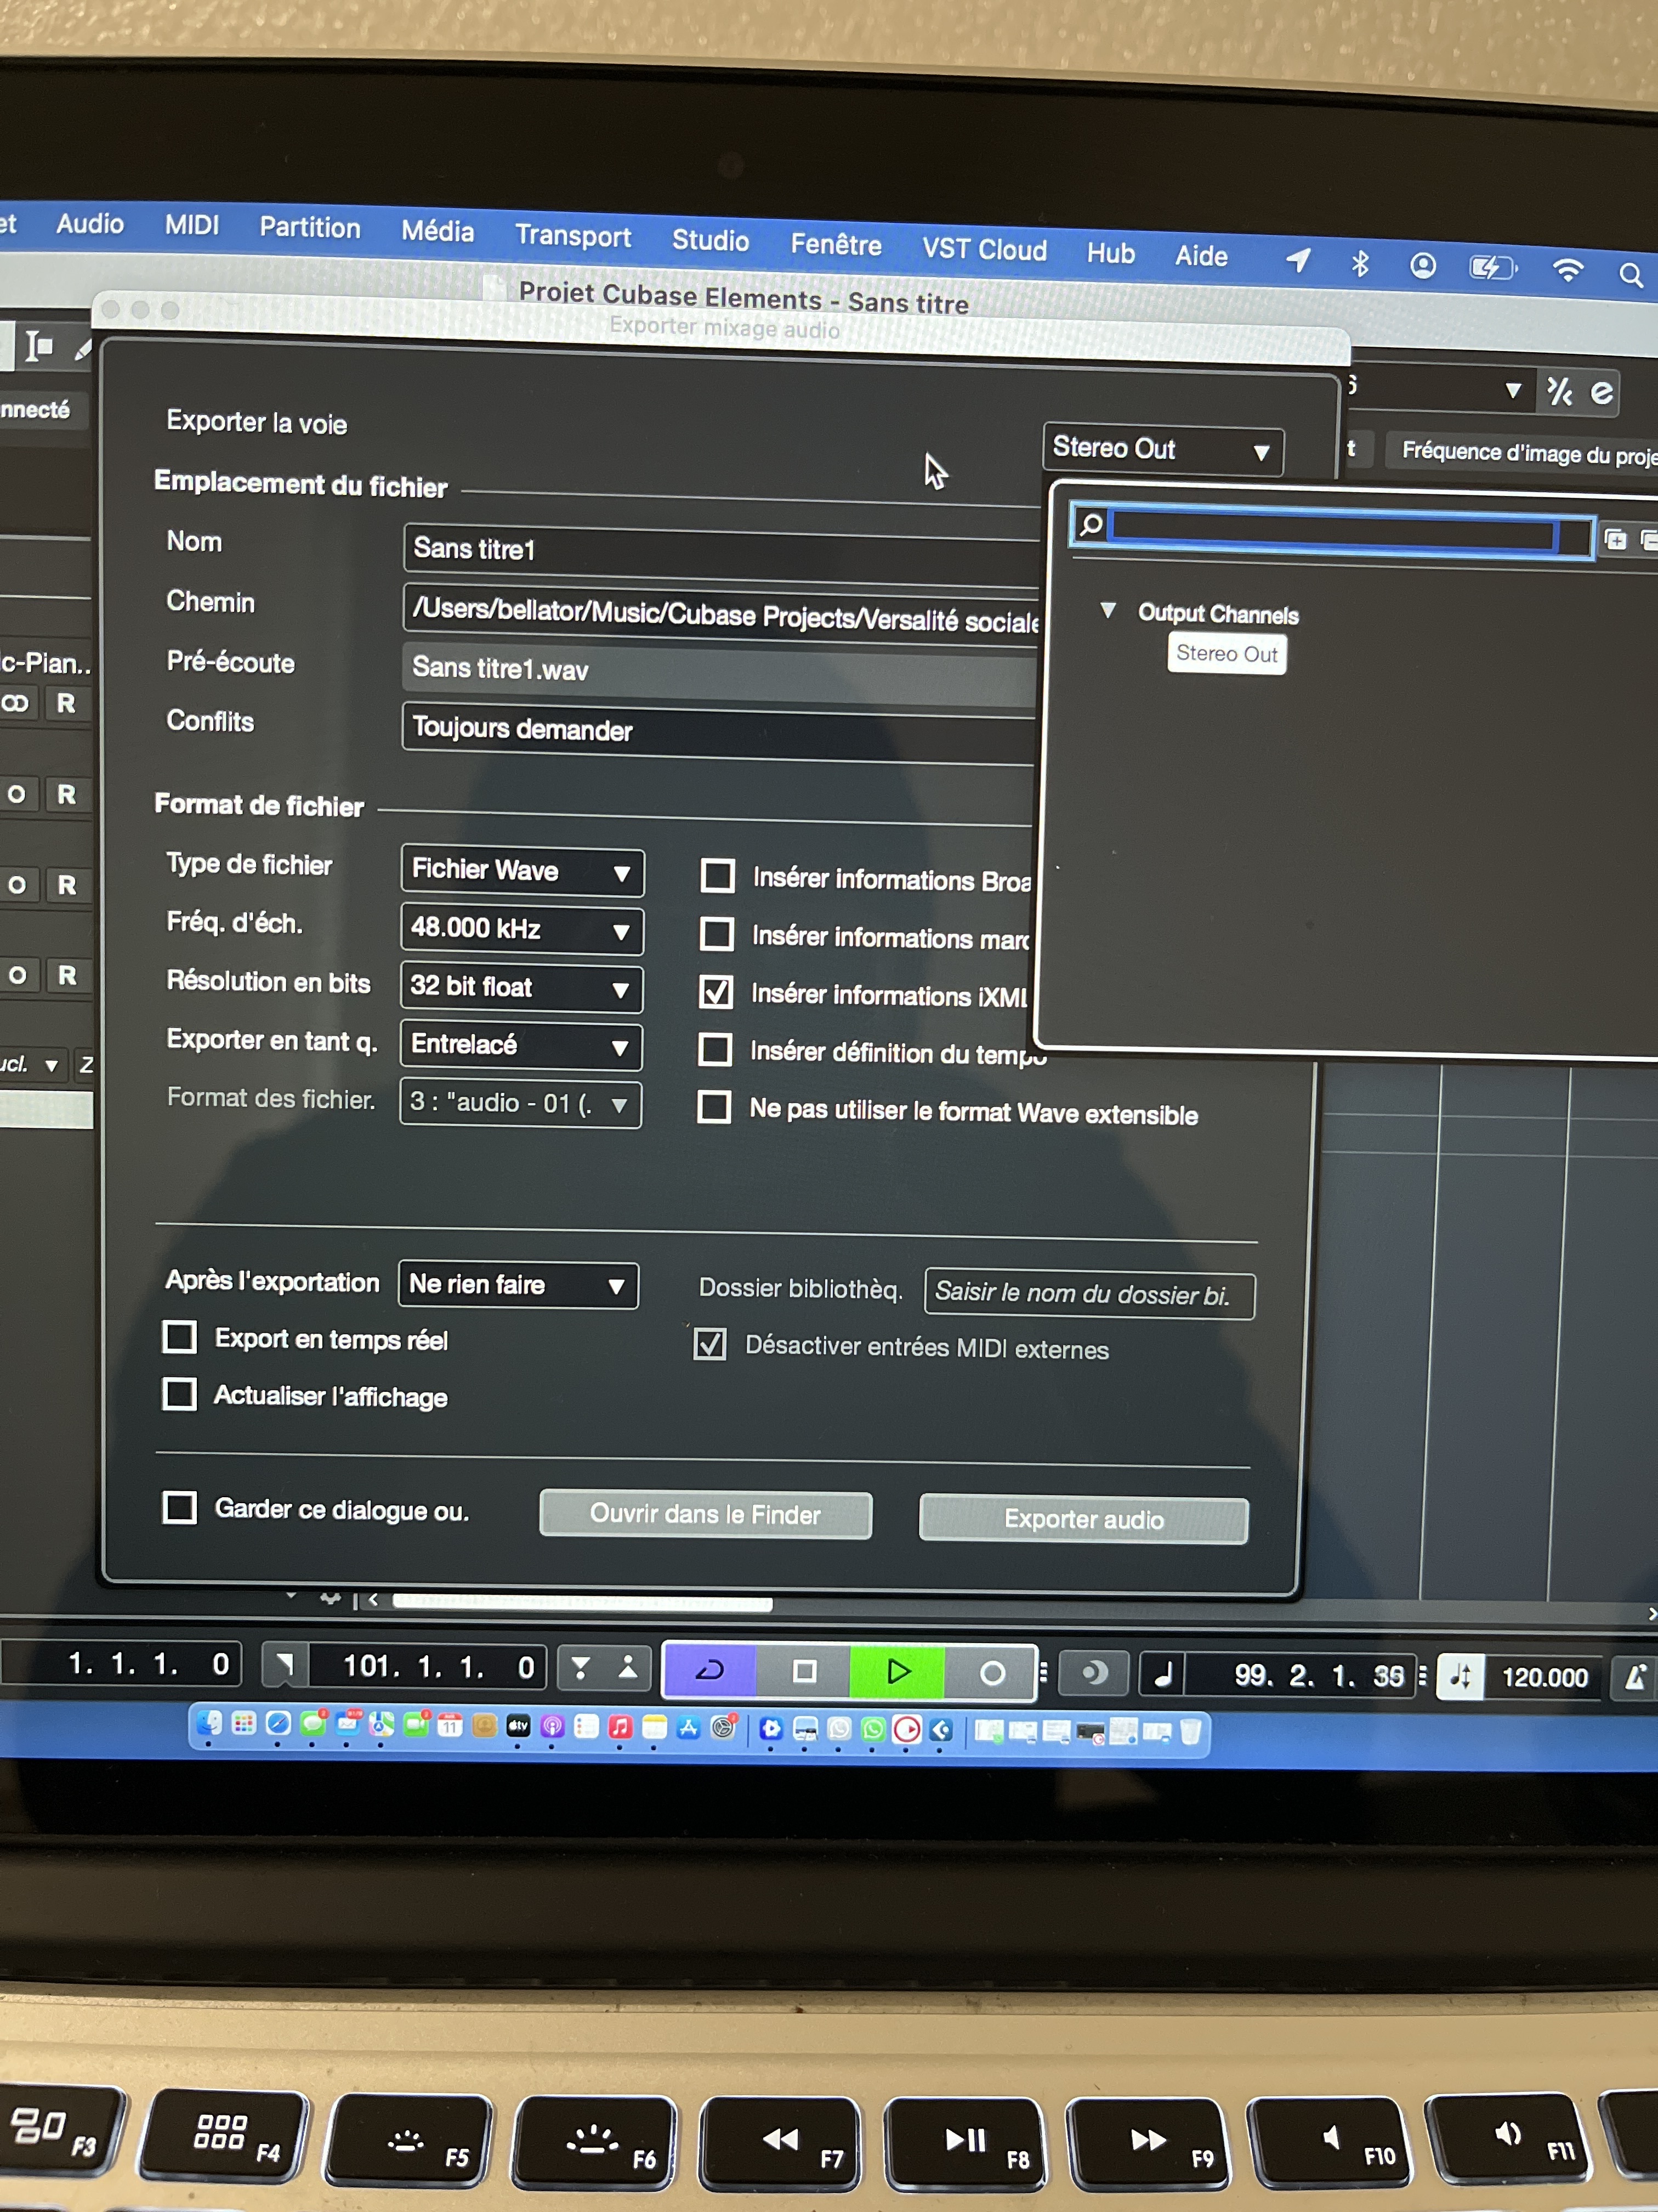Click the Exporter audio button
This screenshot has height=2212, width=1658.
pyautogui.click(x=1083, y=1520)
